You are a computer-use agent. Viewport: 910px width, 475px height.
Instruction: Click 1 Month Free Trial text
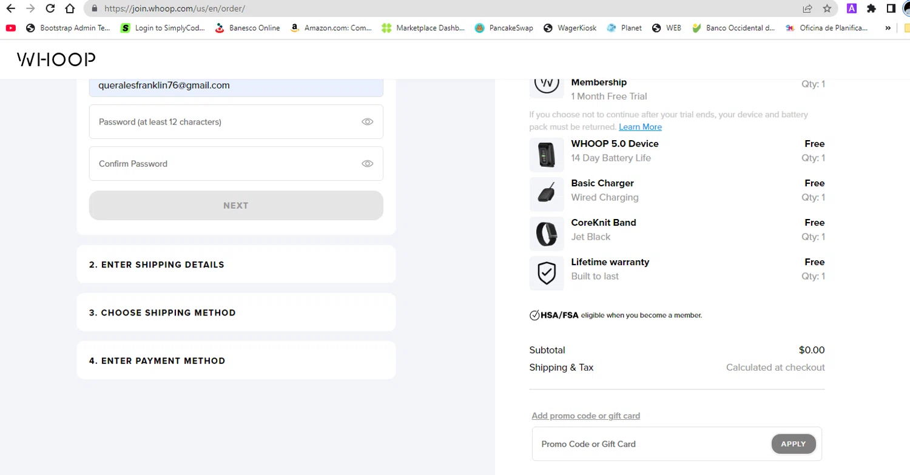point(609,96)
